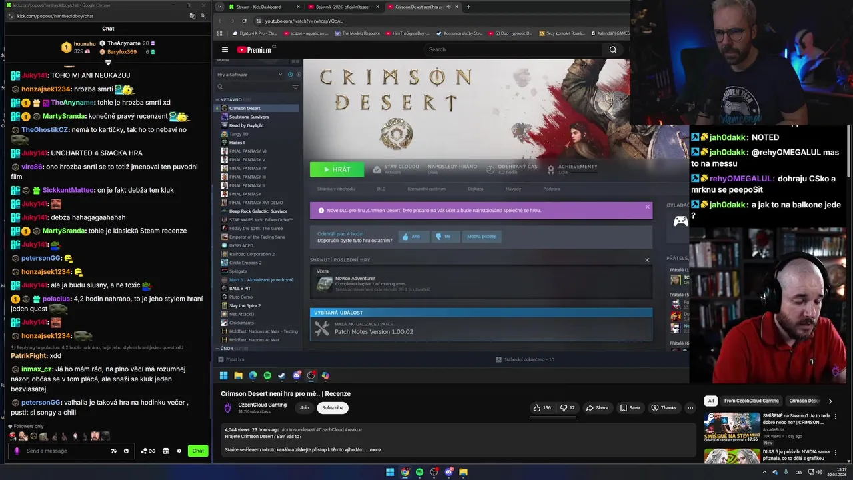The height and width of the screenshot is (480, 853).
Task: Open the chat settings gear icon
Action: [179, 451]
